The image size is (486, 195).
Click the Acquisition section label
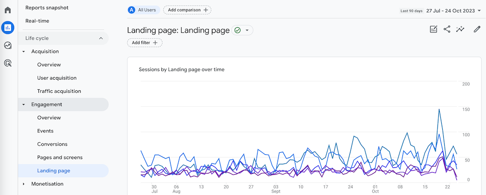[x=45, y=51]
